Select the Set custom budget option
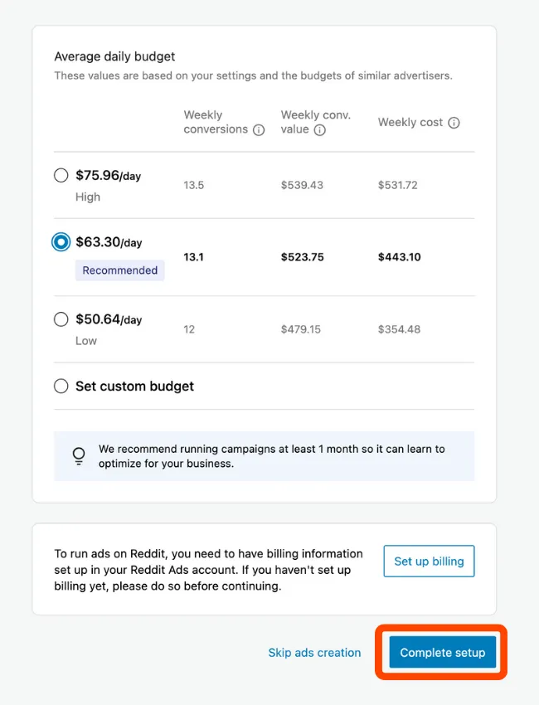 (x=61, y=386)
